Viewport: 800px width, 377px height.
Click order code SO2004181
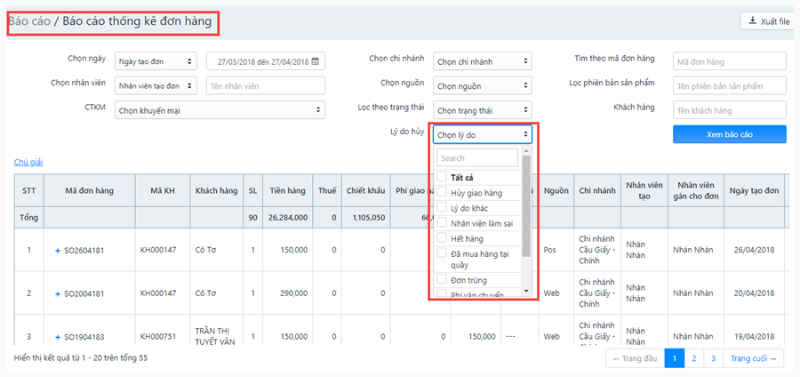[84, 293]
